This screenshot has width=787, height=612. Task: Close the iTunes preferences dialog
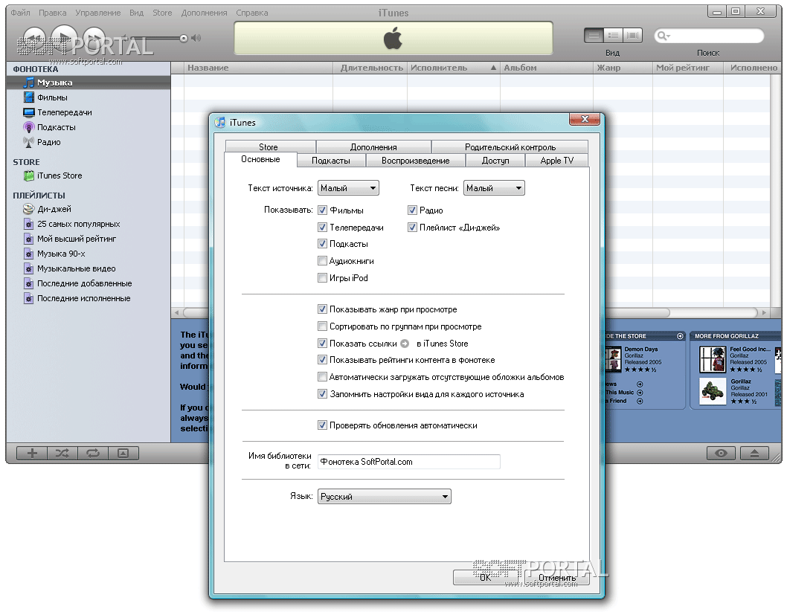pos(585,119)
